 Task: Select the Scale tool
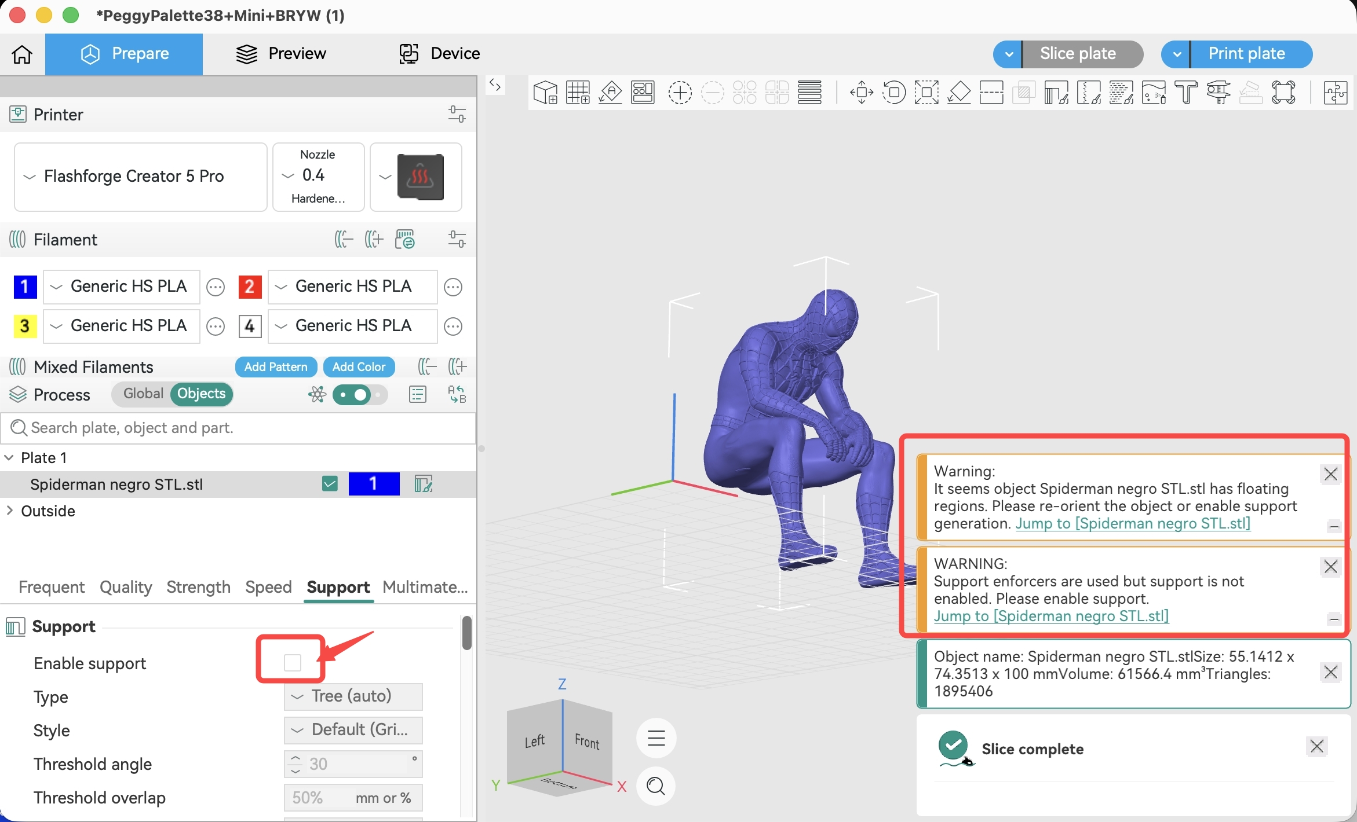click(x=927, y=93)
